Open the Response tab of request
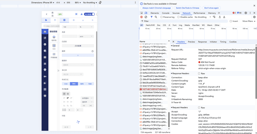257x134 pixels. [x=203, y=42]
